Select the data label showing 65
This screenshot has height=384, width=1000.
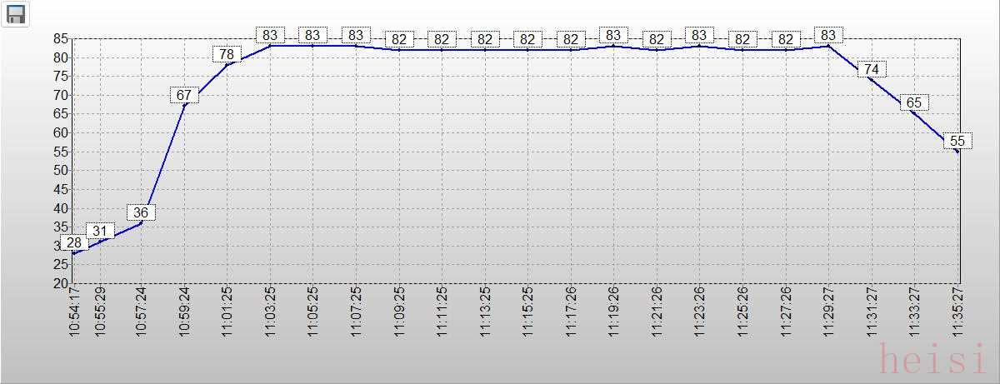914,103
